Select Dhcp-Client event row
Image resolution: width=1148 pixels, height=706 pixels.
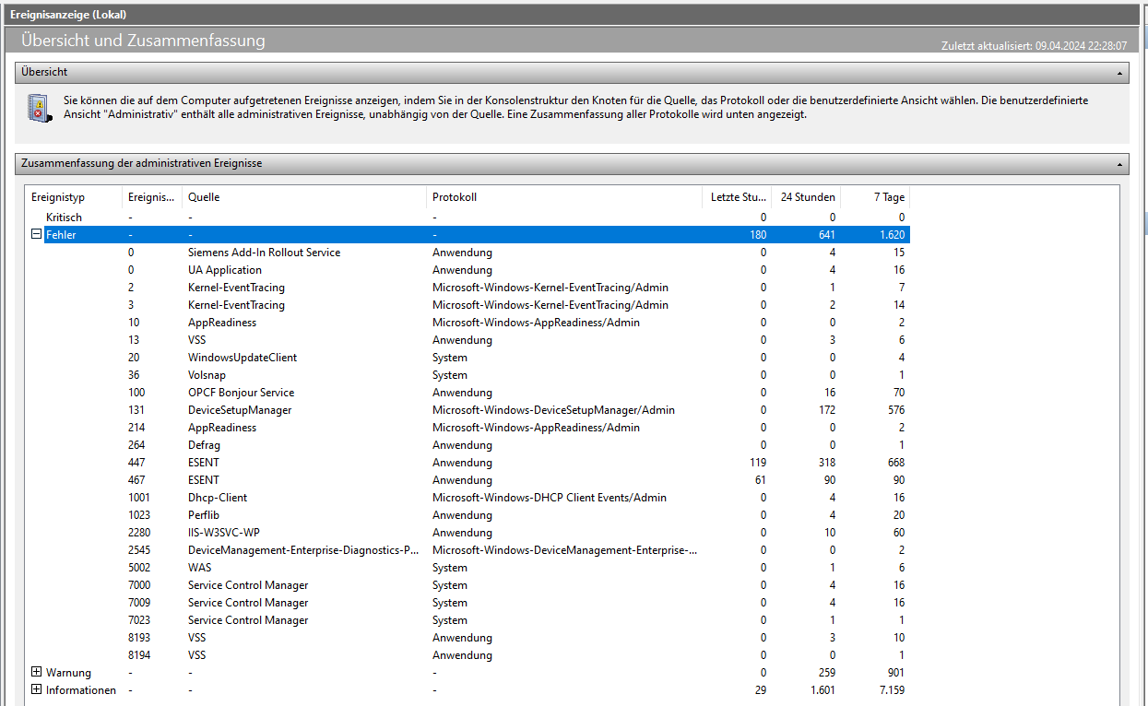point(468,498)
